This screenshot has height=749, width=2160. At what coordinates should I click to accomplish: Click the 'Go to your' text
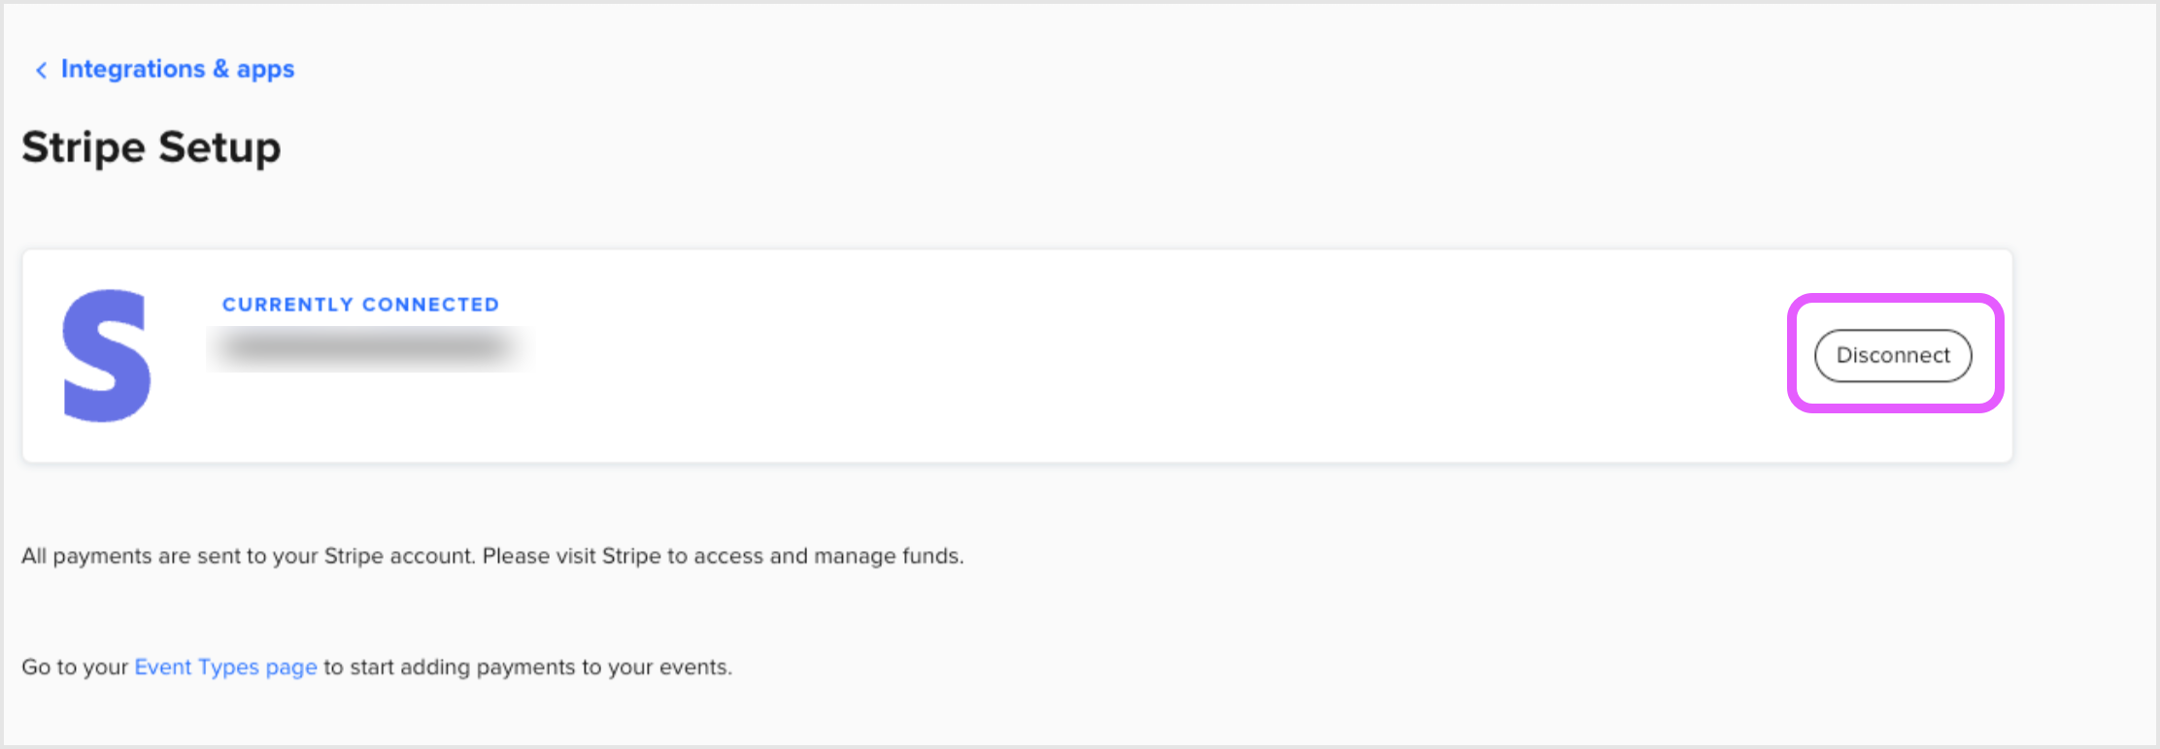tap(75, 668)
